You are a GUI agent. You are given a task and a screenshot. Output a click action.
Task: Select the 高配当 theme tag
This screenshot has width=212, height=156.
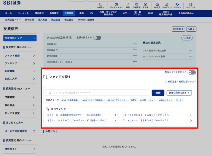(x=134, y=100)
